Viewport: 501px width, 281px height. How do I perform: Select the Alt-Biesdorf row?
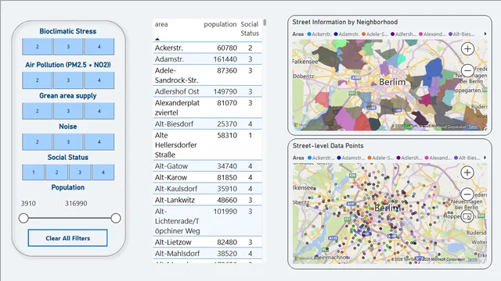pyautogui.click(x=207, y=123)
